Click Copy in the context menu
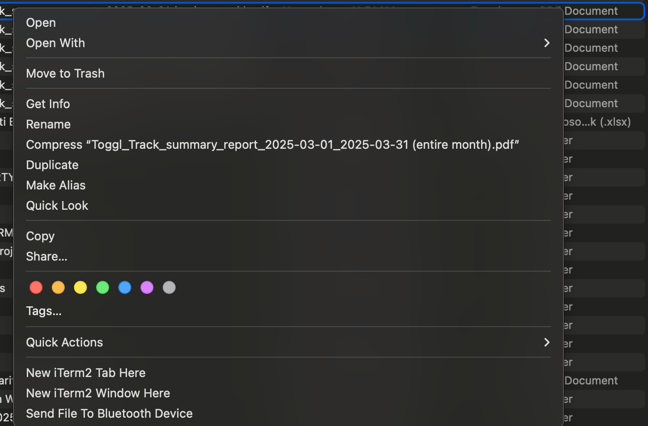 tap(288, 236)
